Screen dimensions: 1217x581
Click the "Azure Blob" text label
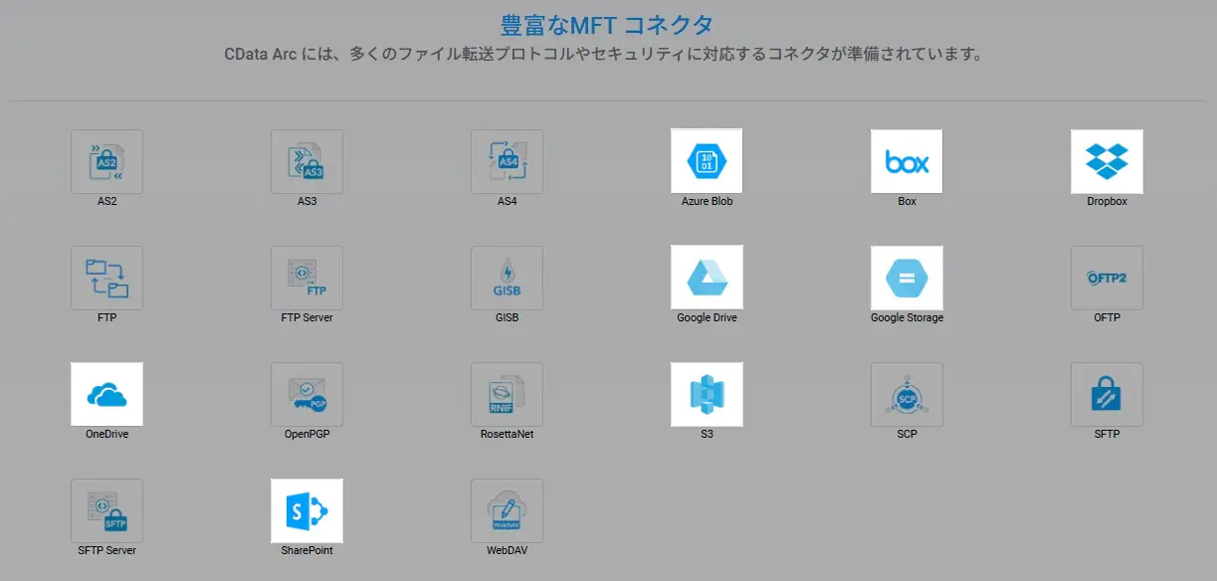point(707,201)
